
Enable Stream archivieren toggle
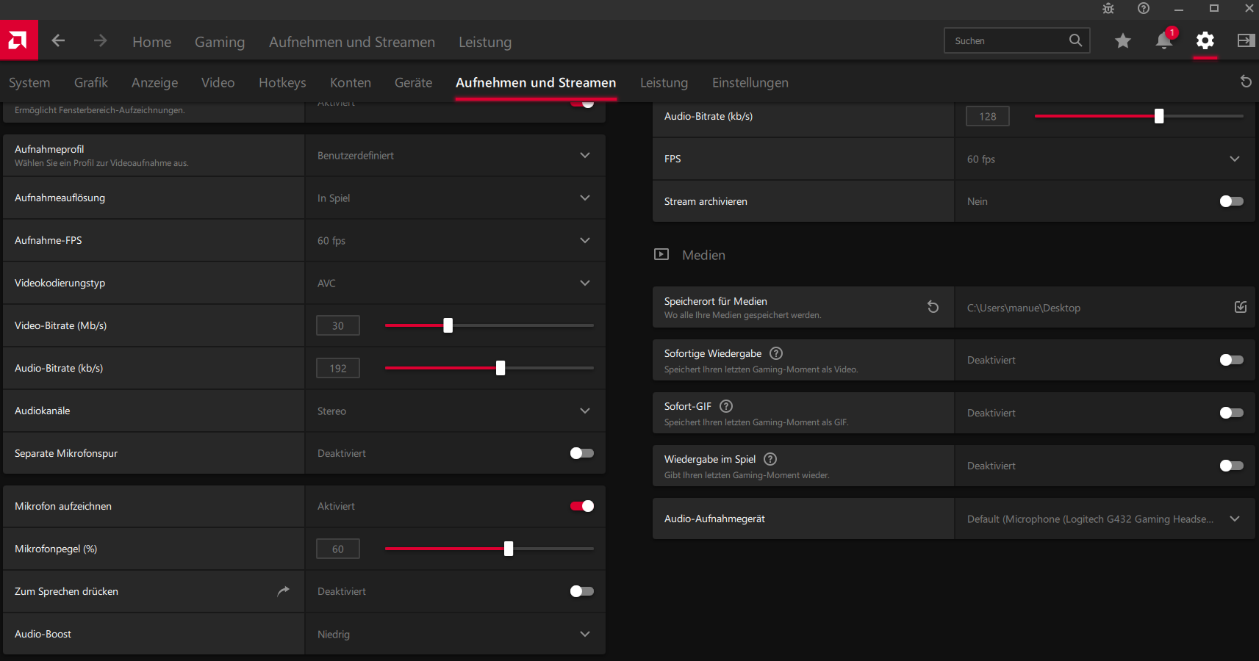tap(1231, 201)
